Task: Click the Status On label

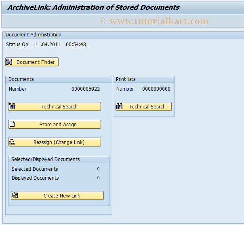Action: pos(17,45)
